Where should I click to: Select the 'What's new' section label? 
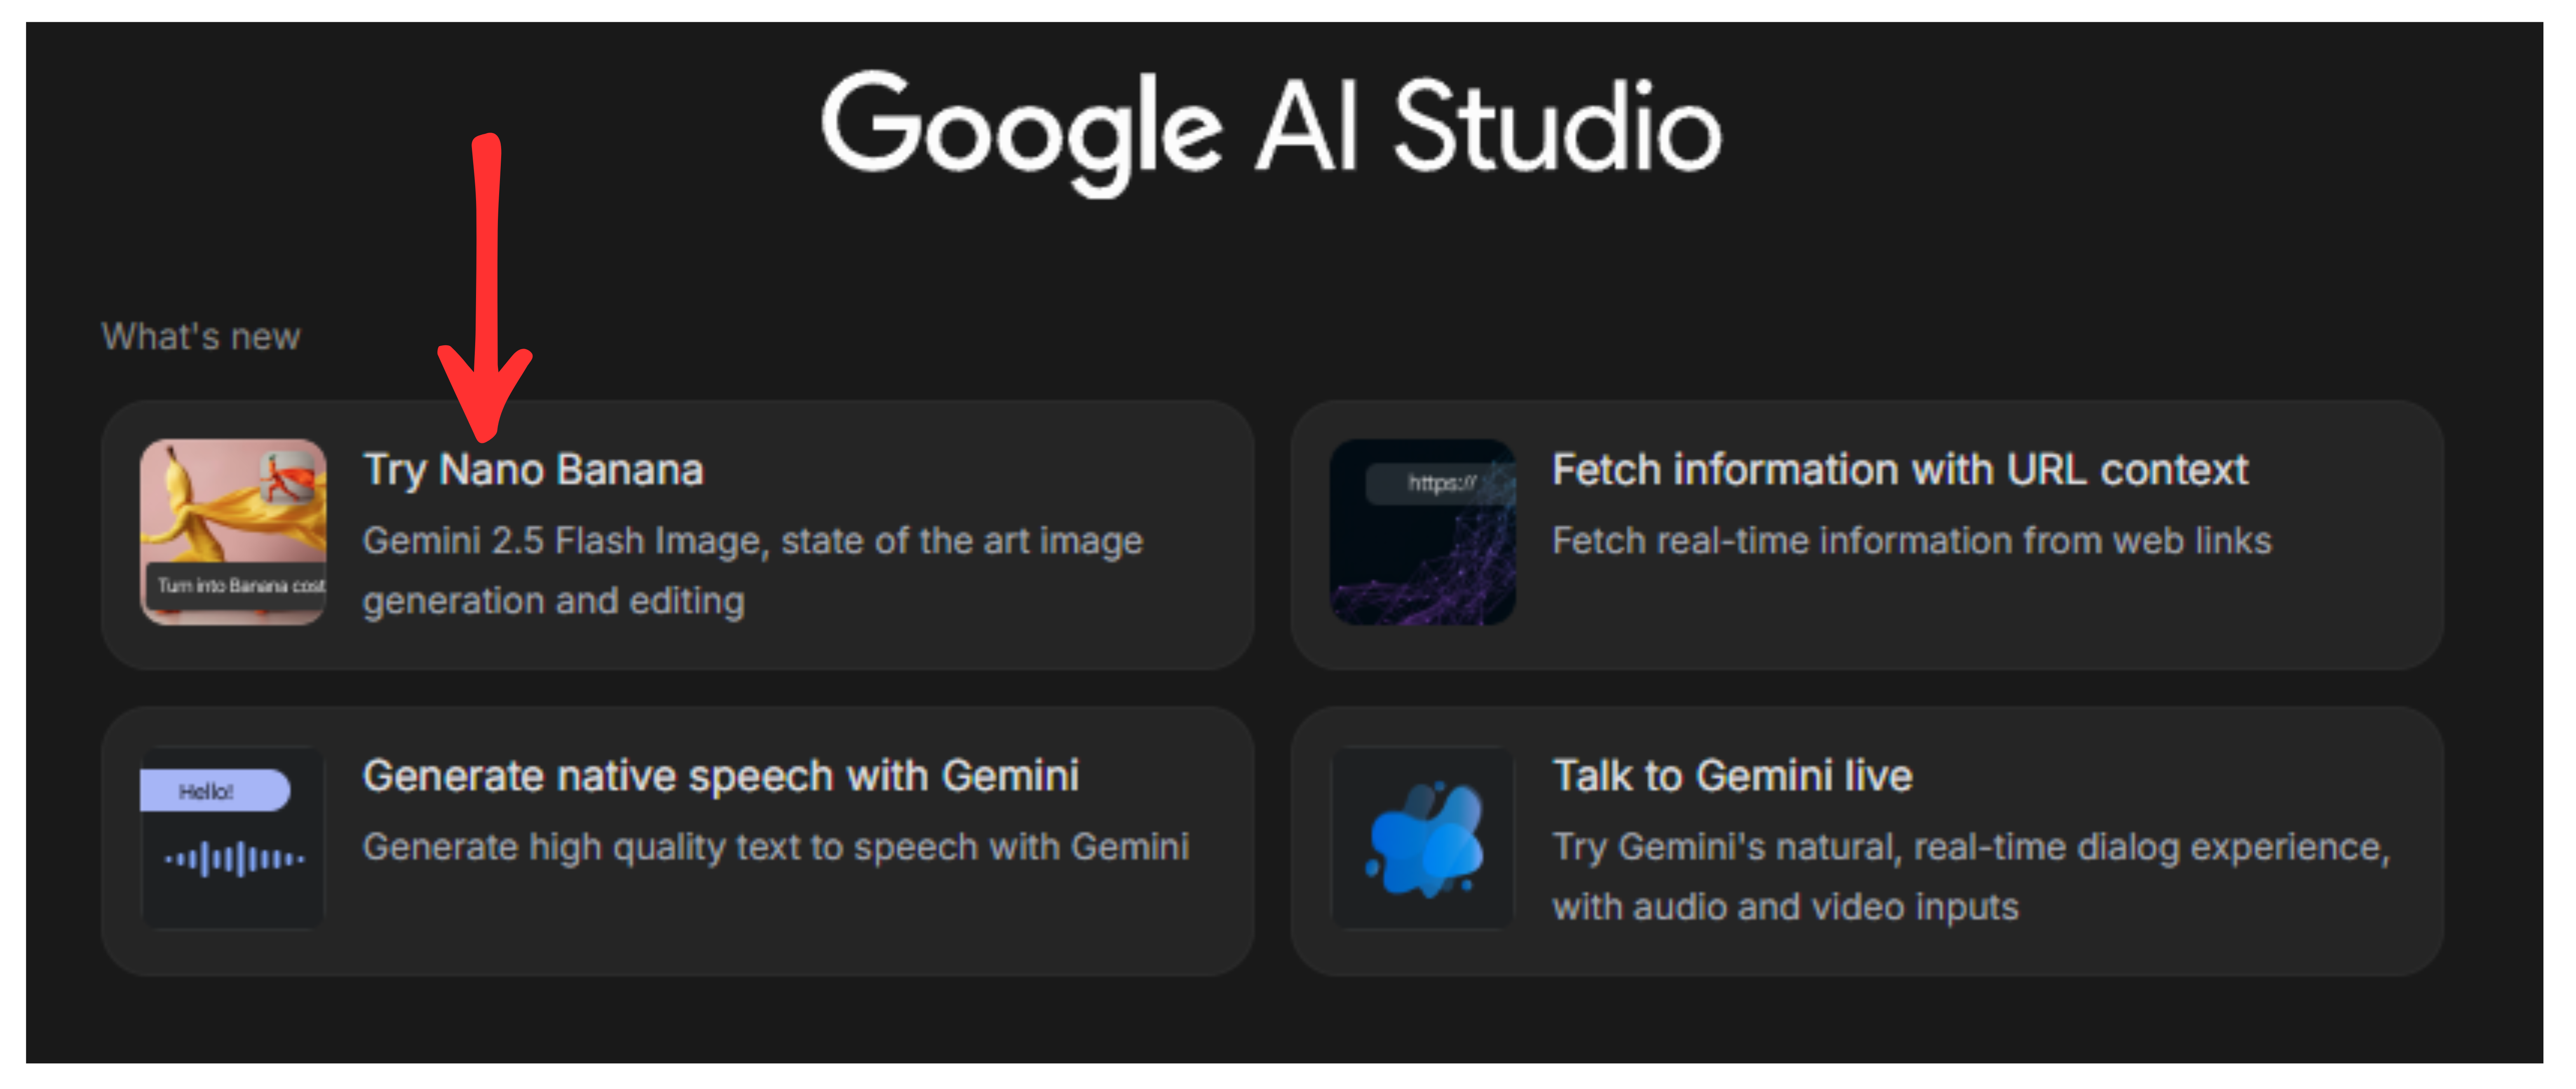200,337
